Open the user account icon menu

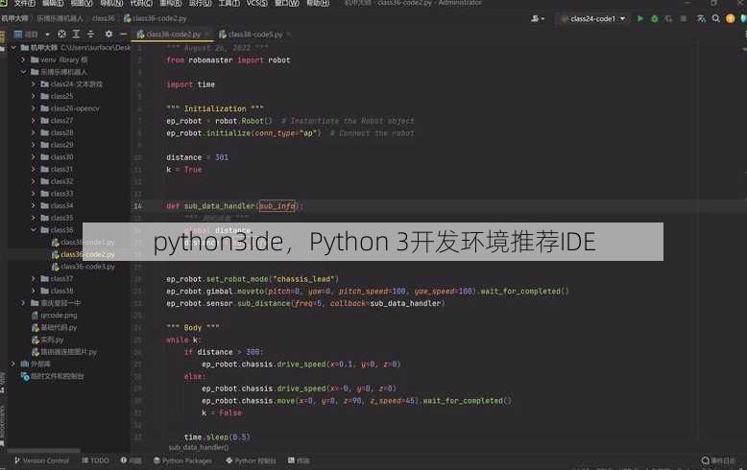pyautogui.click(x=538, y=18)
